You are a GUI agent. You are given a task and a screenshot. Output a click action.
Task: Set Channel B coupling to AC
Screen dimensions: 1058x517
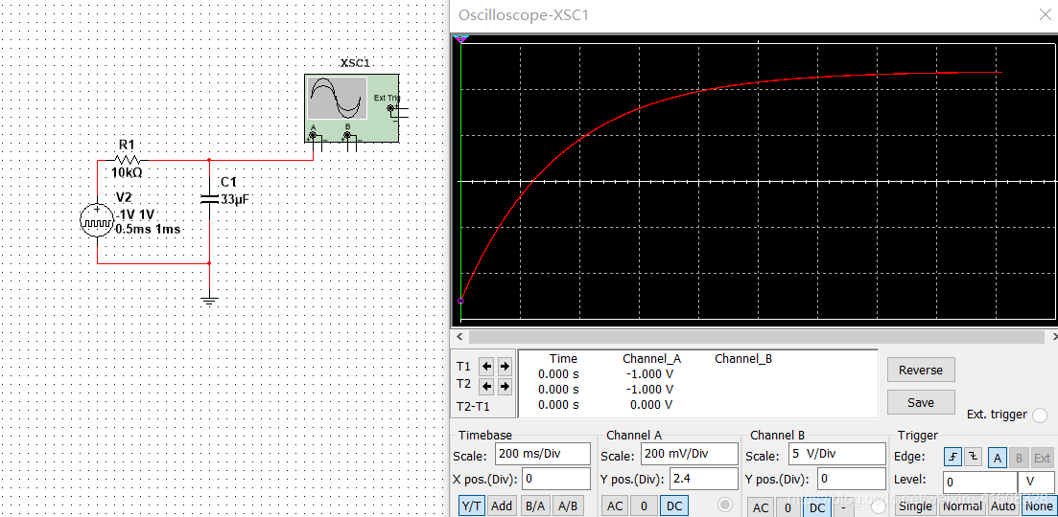click(761, 507)
